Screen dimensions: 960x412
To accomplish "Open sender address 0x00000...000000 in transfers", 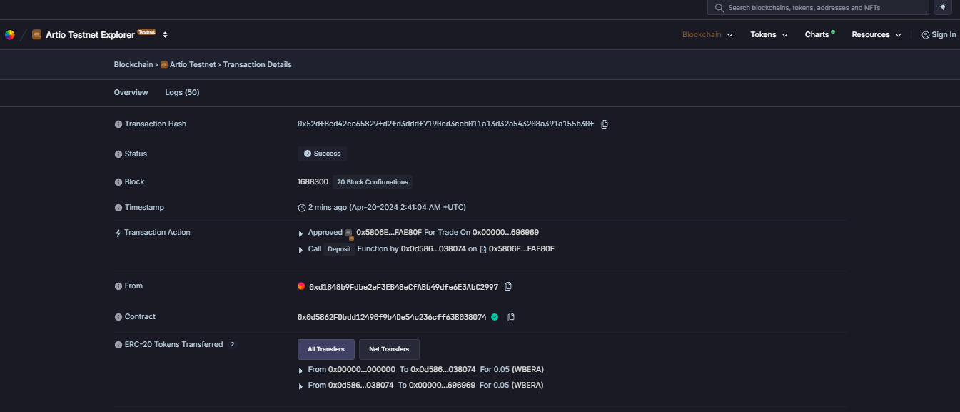I will click(x=362, y=370).
